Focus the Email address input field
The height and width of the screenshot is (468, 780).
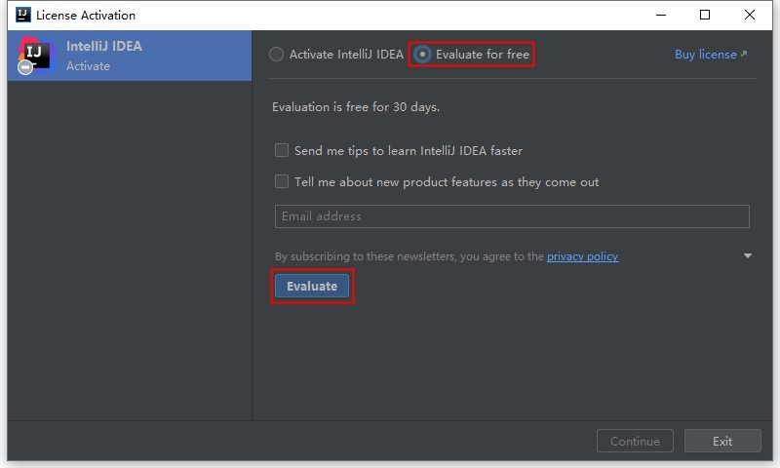click(512, 216)
